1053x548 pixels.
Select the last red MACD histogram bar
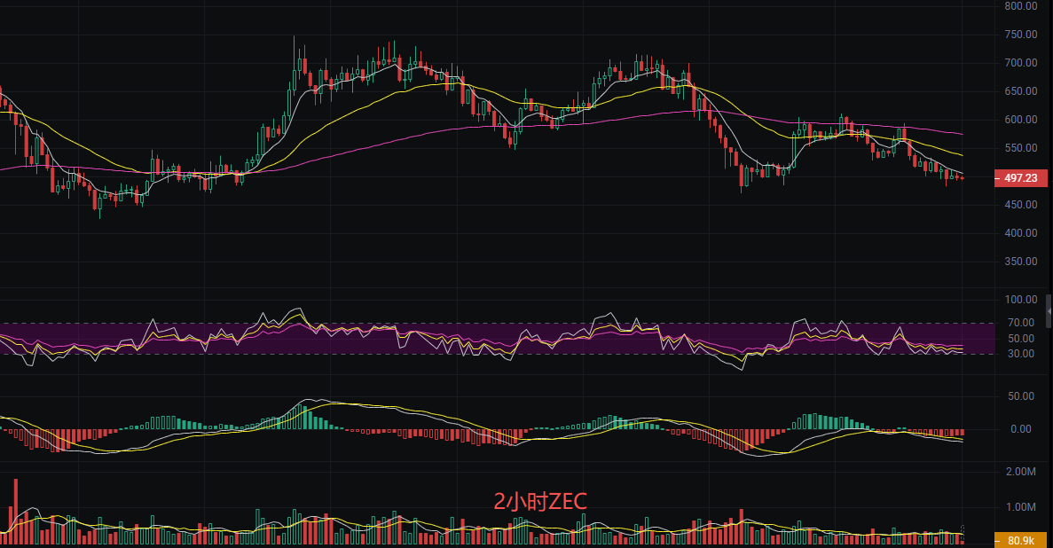tap(961, 433)
